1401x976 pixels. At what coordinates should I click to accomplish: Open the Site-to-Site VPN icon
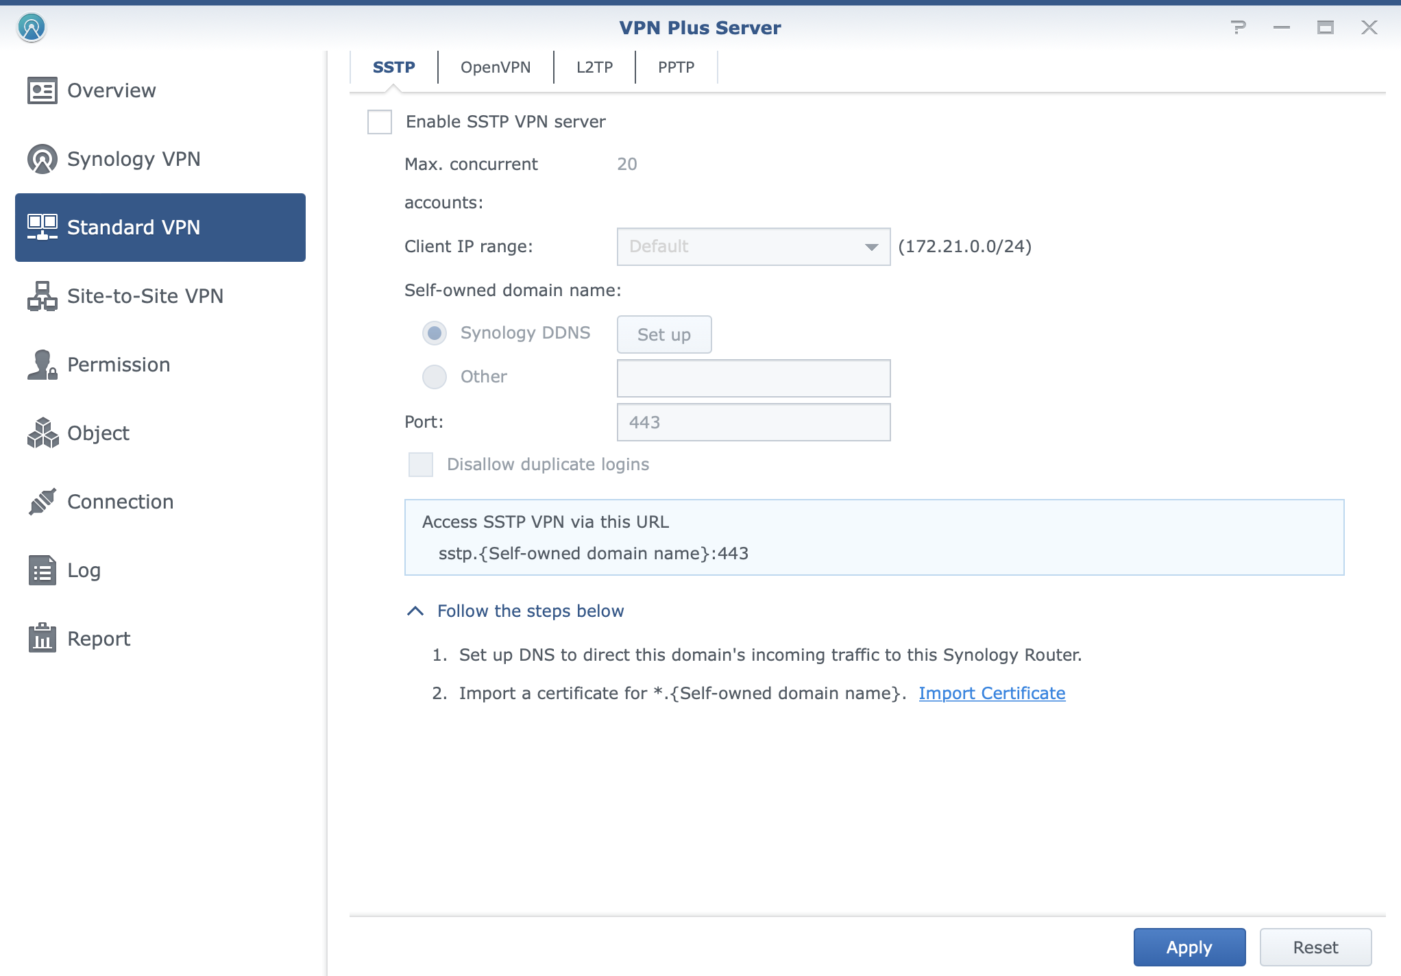tap(42, 296)
